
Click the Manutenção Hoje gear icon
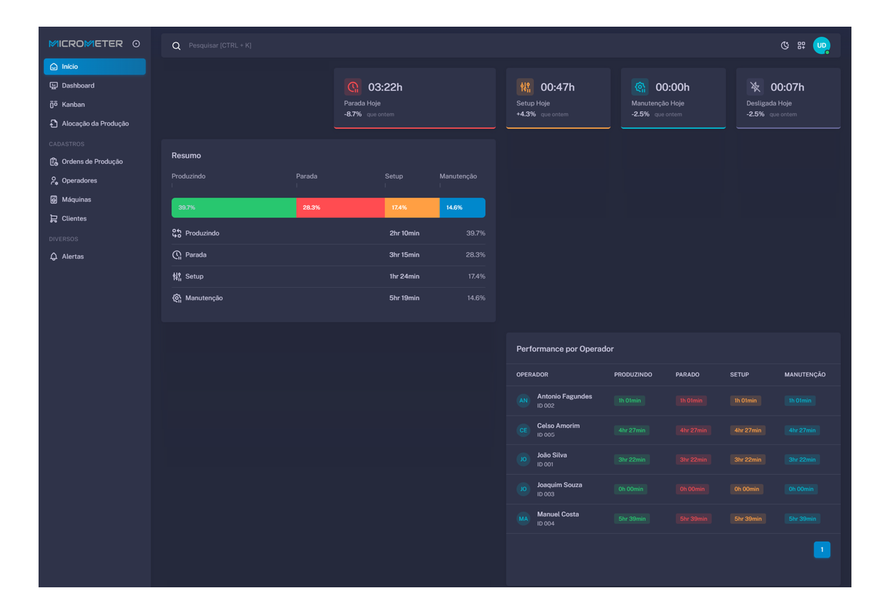pyautogui.click(x=640, y=87)
